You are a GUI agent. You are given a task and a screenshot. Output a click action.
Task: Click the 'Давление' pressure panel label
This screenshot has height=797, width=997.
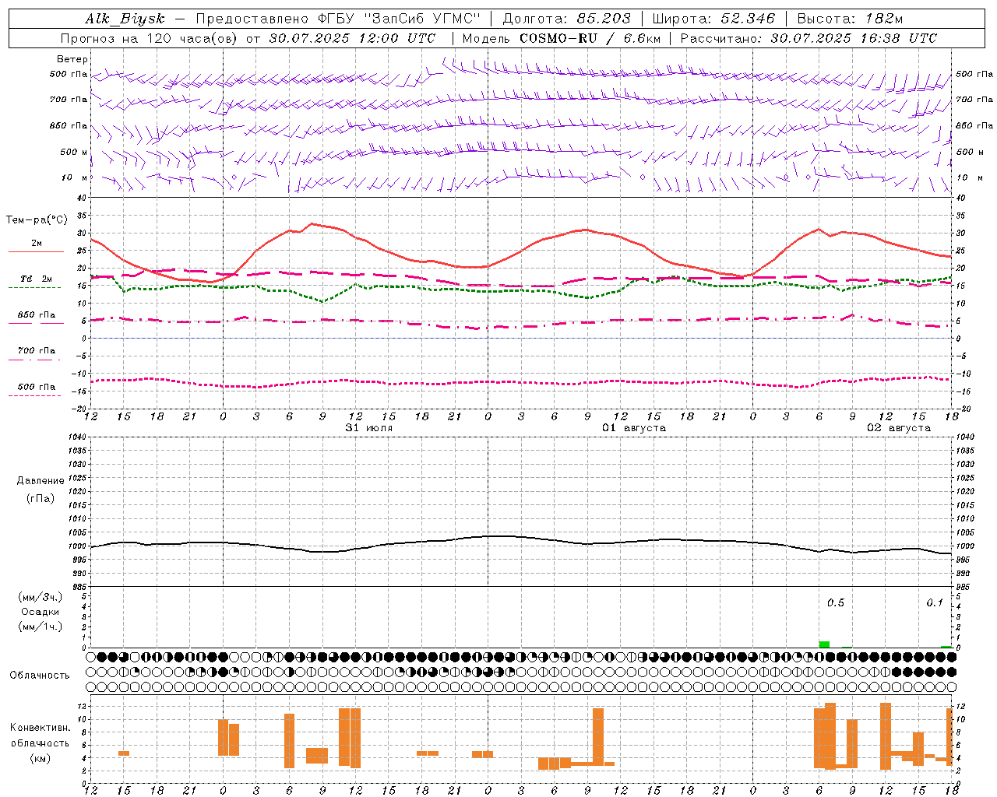tap(41, 481)
